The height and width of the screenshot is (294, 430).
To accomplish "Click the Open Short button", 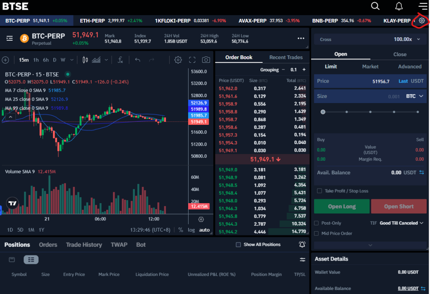I will click(x=399, y=206).
